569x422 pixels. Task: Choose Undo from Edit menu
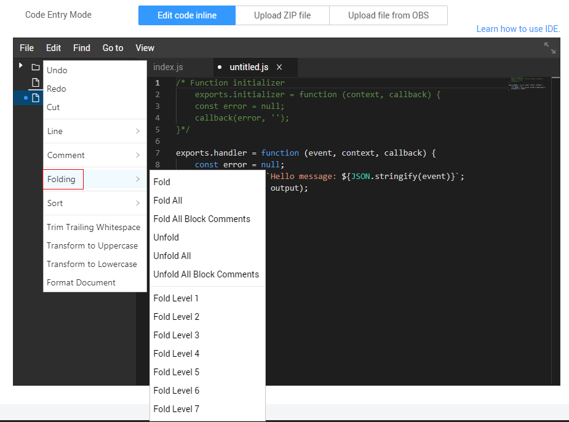pos(95,70)
